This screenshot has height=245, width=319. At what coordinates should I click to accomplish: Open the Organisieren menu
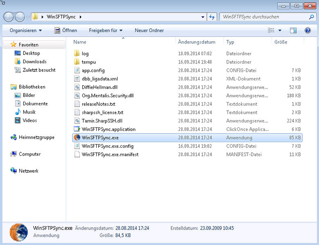pos(26,31)
